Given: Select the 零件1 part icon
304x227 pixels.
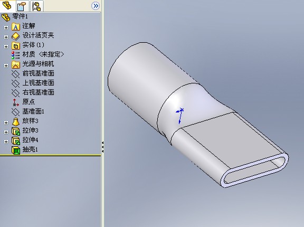Looking at the screenshot, I should [6, 17].
